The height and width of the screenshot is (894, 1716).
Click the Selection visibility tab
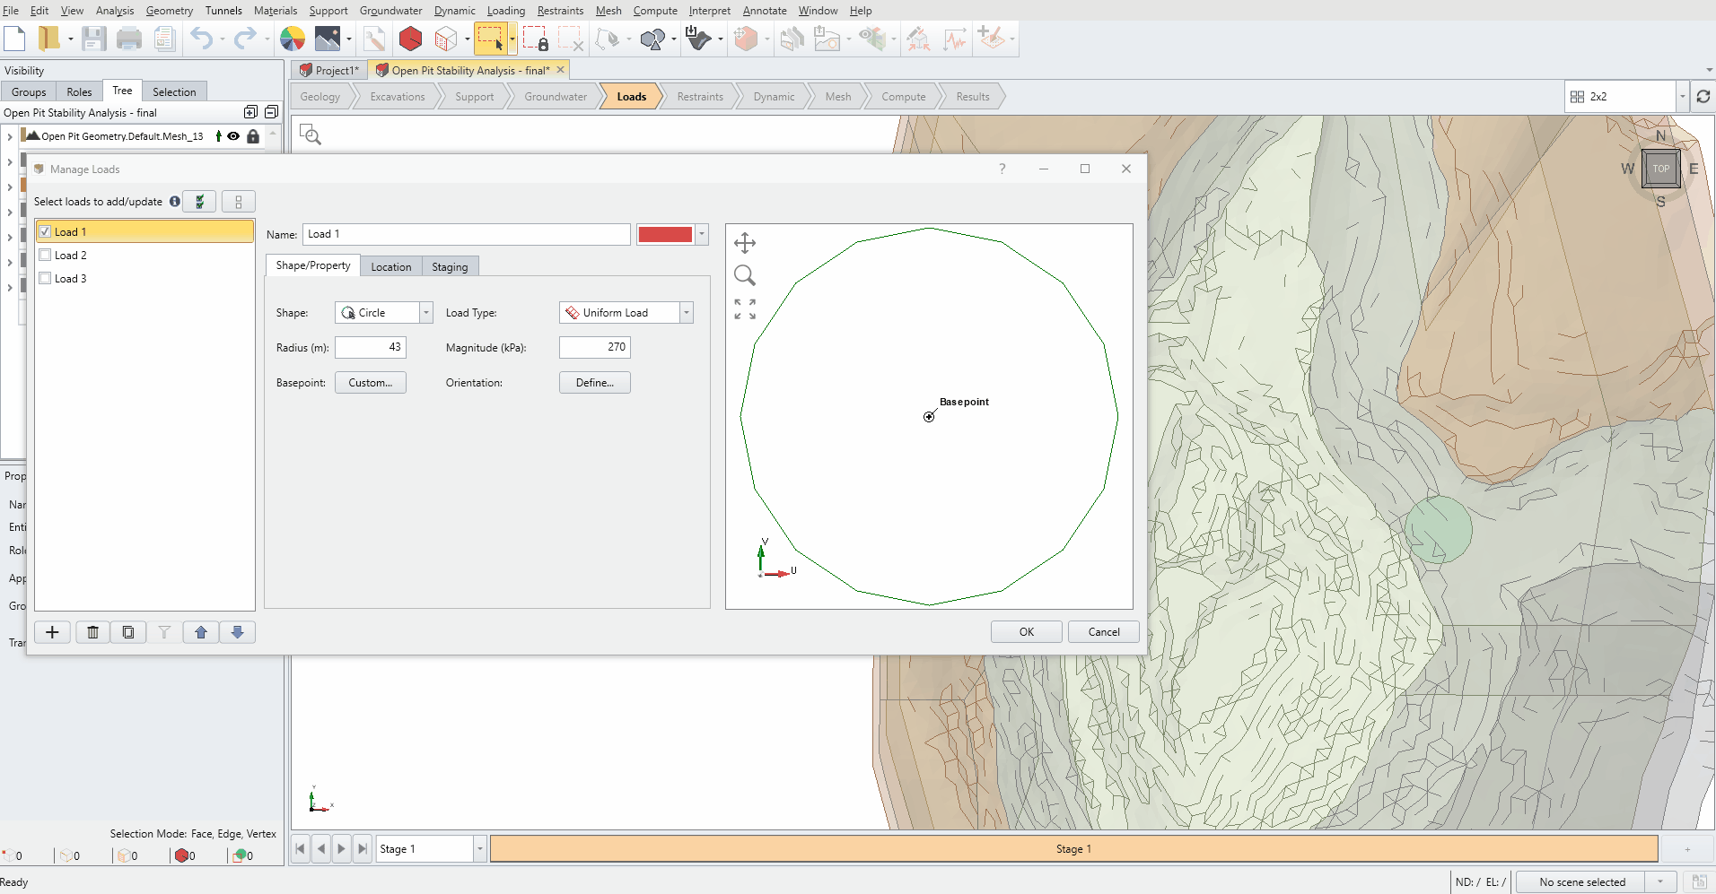point(174,91)
